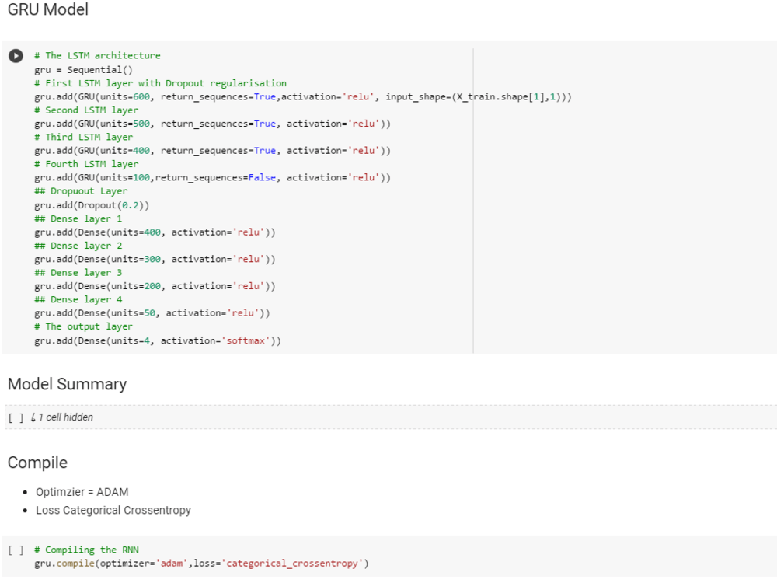Click the '## Dropuout Layer' comment

click(x=81, y=191)
